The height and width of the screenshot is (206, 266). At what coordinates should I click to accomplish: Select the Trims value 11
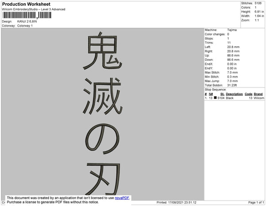(x=229, y=43)
